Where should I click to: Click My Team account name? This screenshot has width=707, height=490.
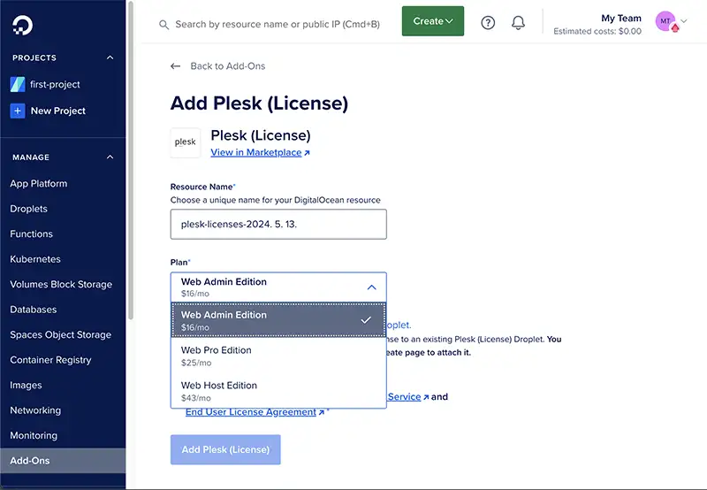click(621, 18)
